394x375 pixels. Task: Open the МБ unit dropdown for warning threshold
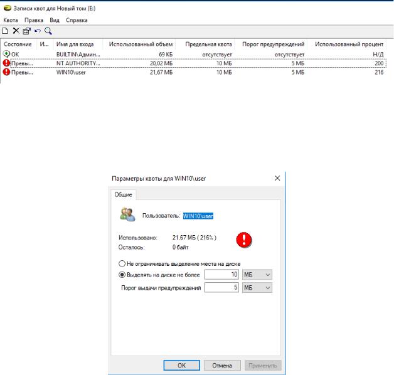[257, 288]
